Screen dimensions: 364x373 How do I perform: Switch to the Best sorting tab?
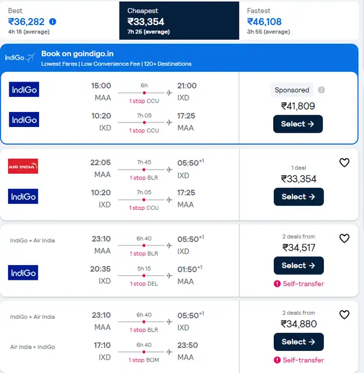pyautogui.click(x=59, y=21)
